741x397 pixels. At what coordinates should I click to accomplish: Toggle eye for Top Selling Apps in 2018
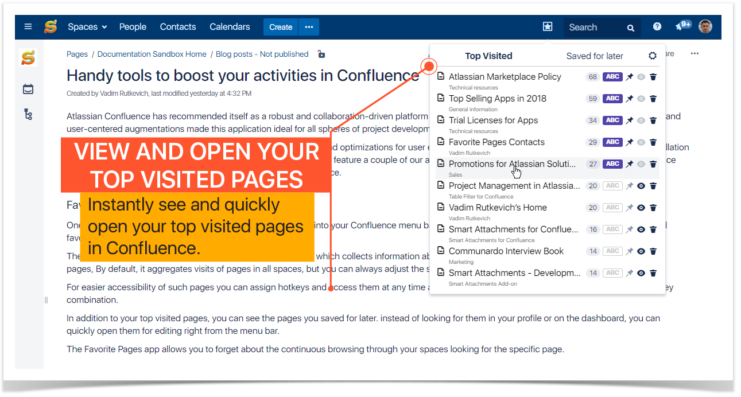tap(641, 99)
